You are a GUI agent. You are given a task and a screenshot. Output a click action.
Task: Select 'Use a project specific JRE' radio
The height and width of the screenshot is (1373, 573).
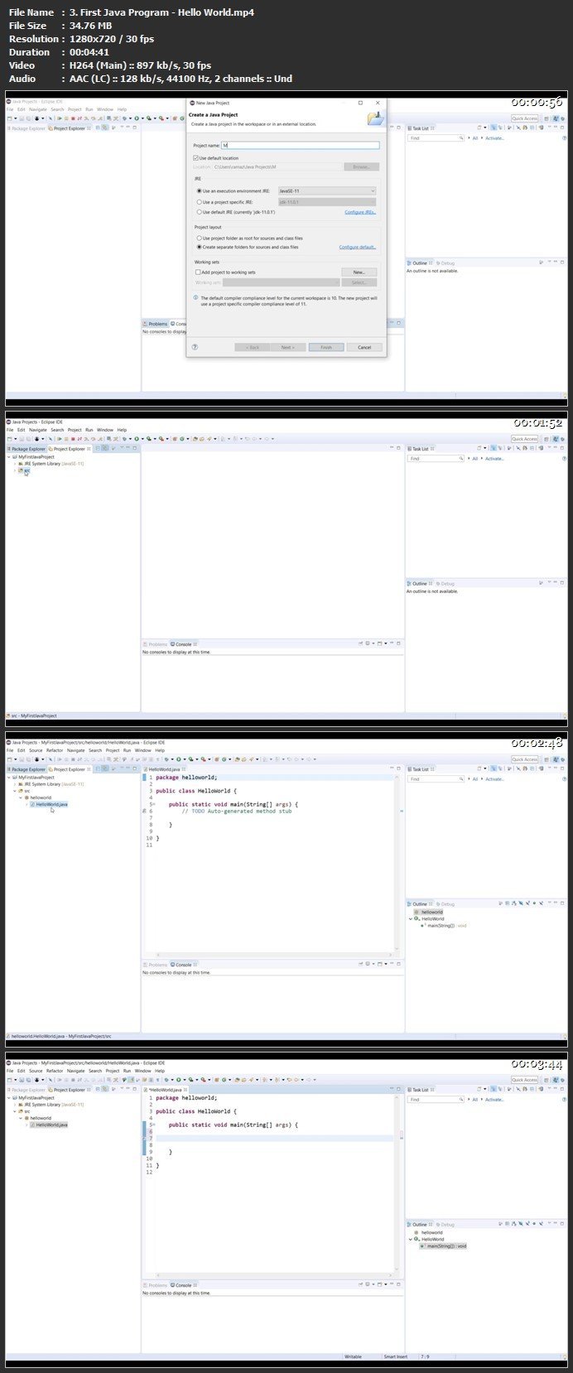[x=199, y=201]
